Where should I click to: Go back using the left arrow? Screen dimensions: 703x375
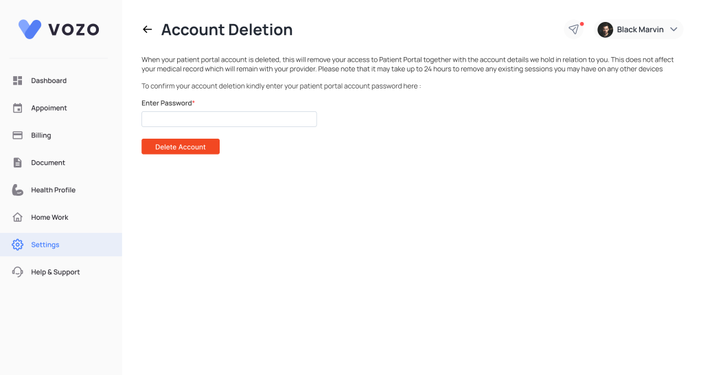pos(147,30)
